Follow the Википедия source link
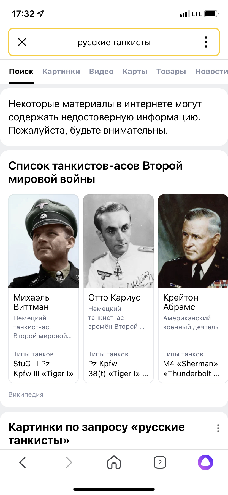Image resolution: width=228 pixels, height=495 pixels. (26, 394)
